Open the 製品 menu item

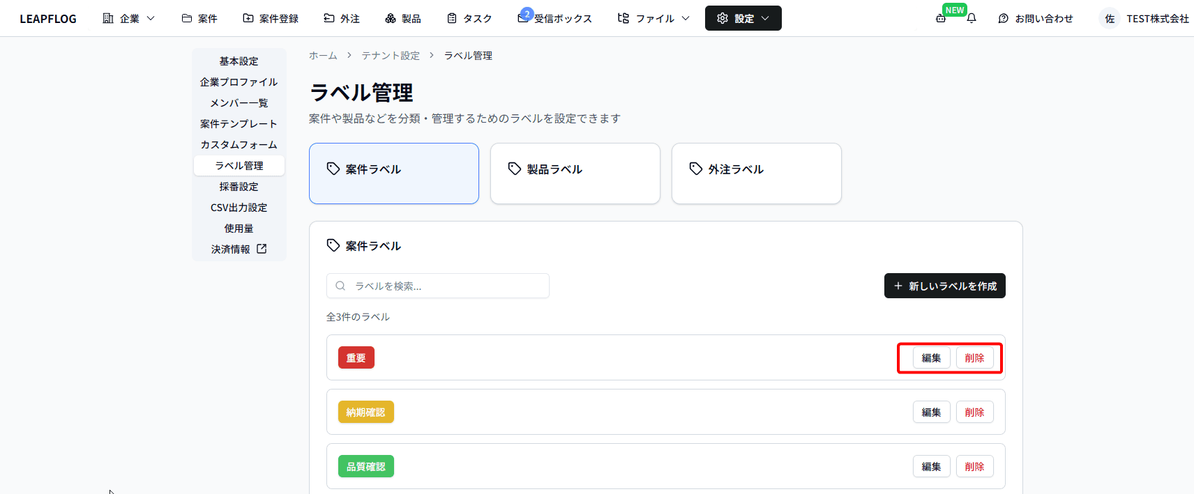403,18
